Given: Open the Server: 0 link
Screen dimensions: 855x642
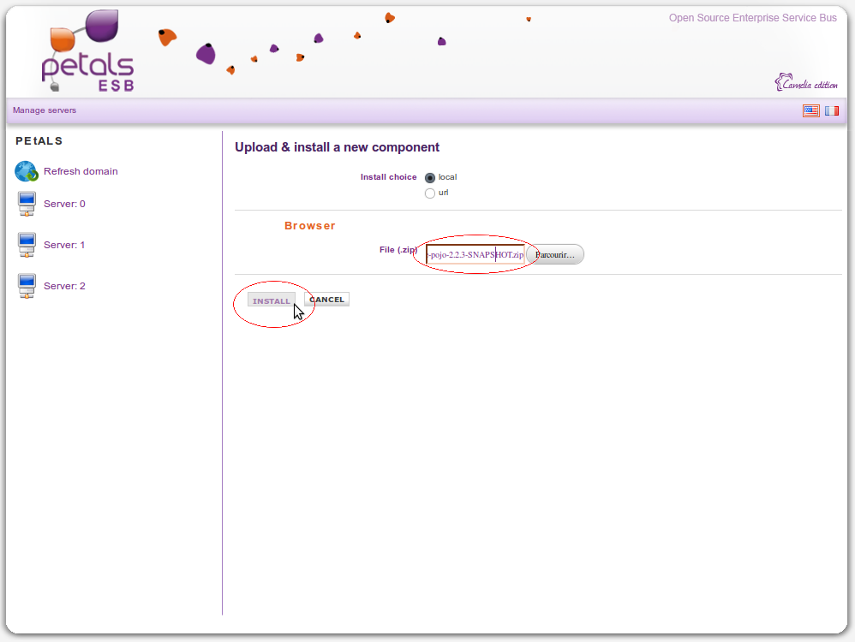Looking at the screenshot, I should pos(64,204).
